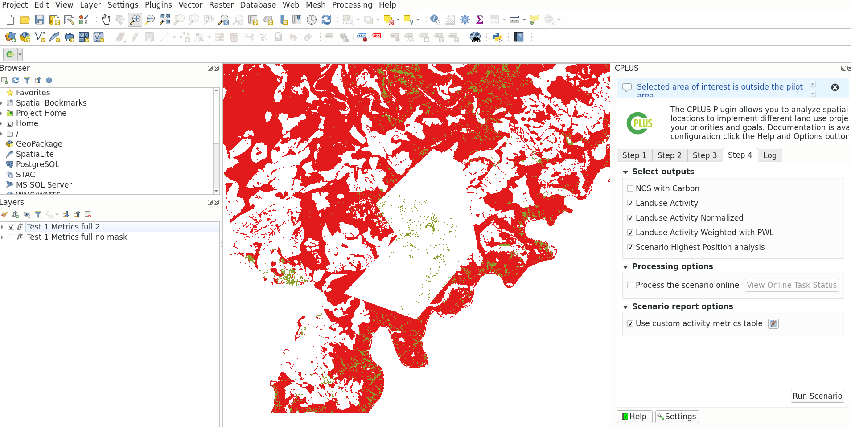Viewport: 851px width, 429px height.
Task: Edit the custom activity metrics table
Action: pos(773,323)
